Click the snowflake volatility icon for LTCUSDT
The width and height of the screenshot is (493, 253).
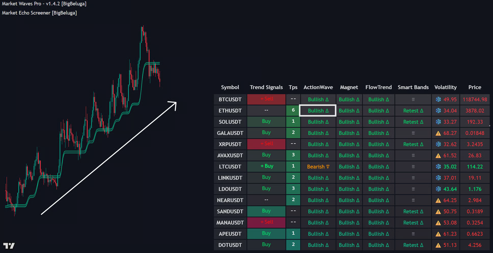pos(438,167)
